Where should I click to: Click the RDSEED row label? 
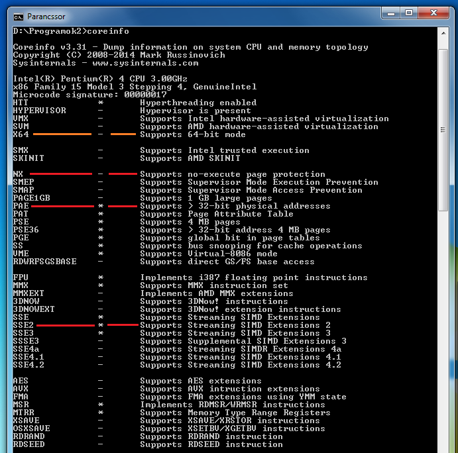[x=29, y=444]
